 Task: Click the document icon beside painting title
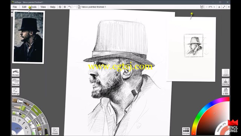point(79,7)
